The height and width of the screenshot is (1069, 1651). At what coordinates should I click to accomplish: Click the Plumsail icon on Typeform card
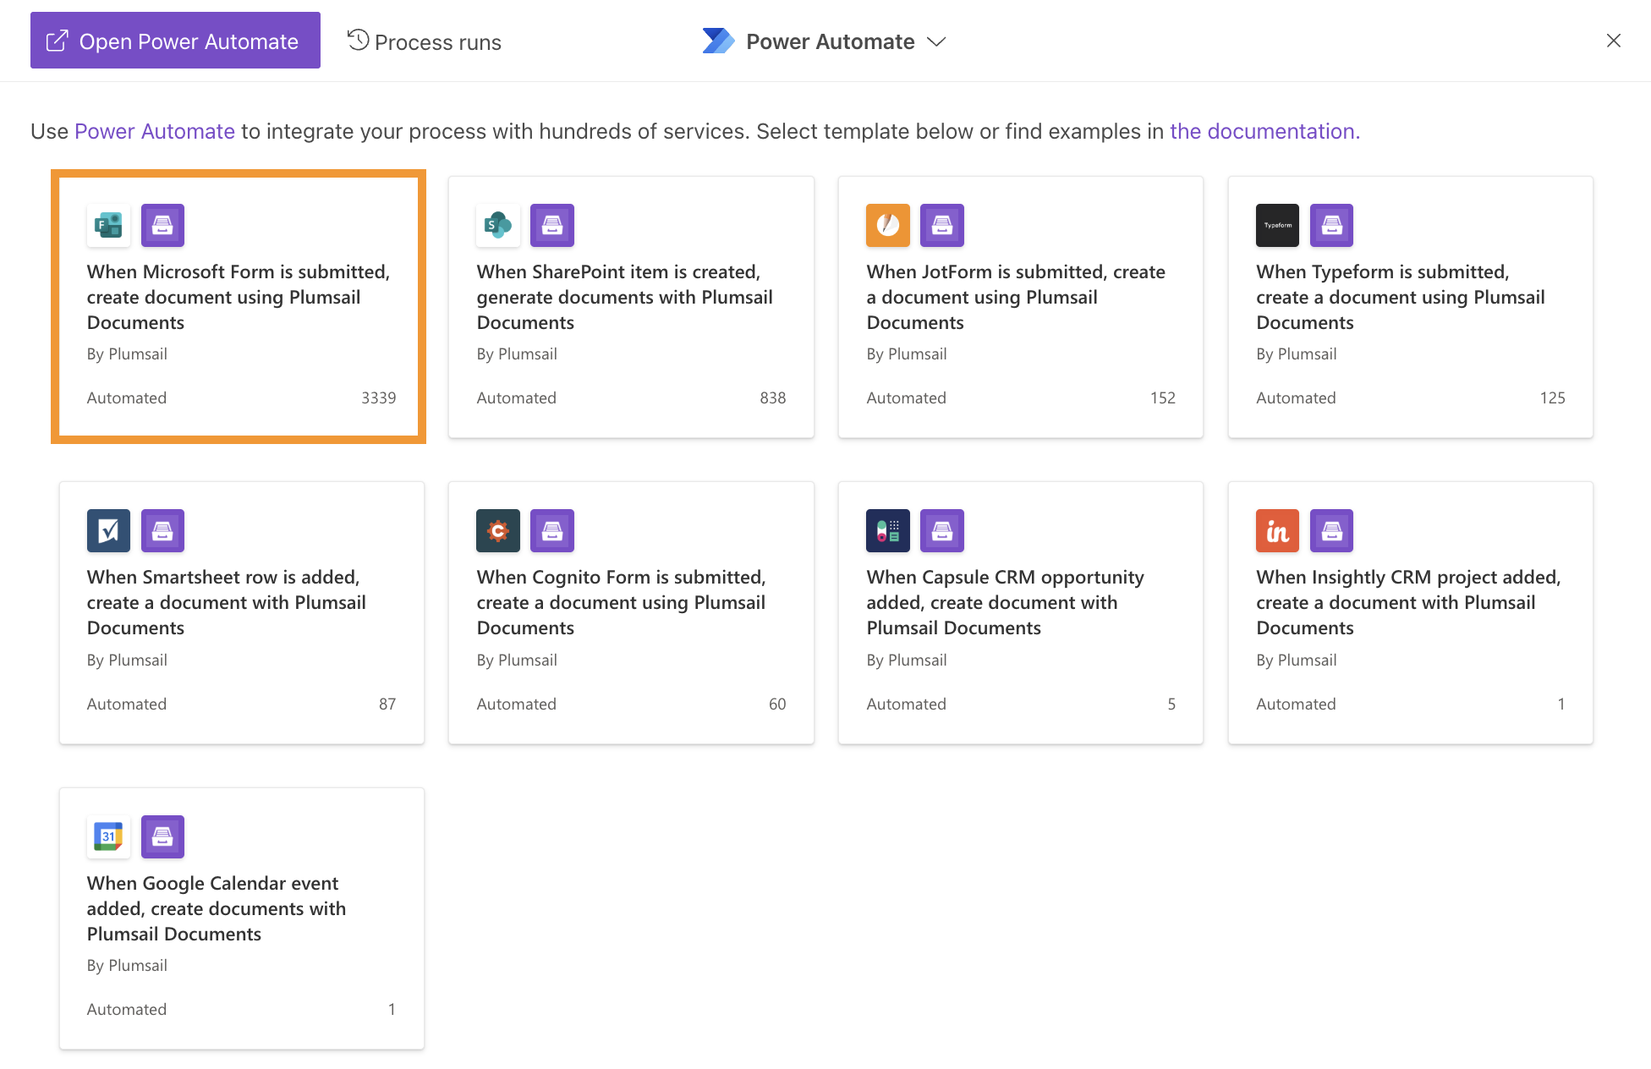tap(1331, 225)
